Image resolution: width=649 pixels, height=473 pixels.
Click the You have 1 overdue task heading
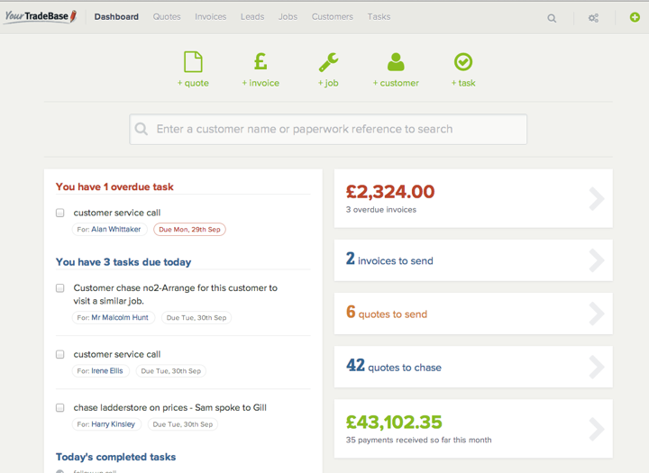(x=114, y=187)
